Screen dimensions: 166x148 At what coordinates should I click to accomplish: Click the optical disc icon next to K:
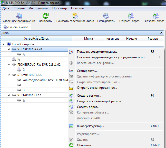coord(14,59)
